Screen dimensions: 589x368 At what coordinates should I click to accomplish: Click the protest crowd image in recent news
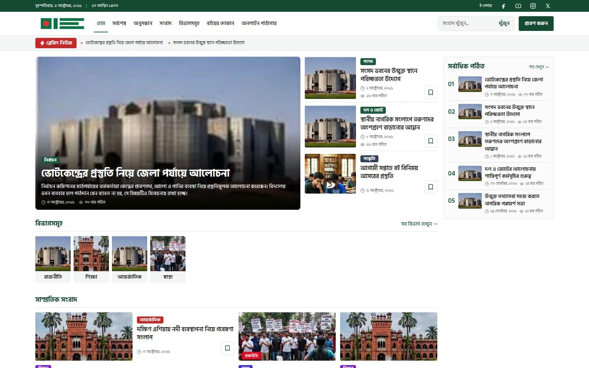[287, 336]
